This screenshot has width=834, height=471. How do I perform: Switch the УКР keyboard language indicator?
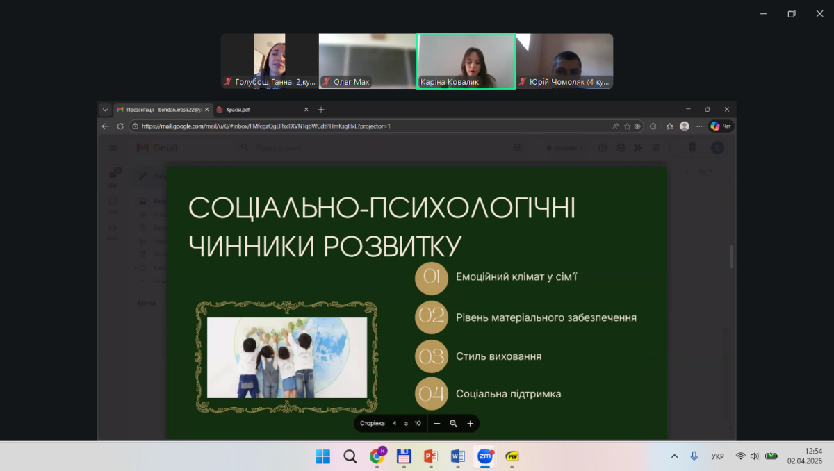[x=718, y=456]
